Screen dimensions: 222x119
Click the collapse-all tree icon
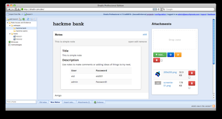[x=35, y=19]
